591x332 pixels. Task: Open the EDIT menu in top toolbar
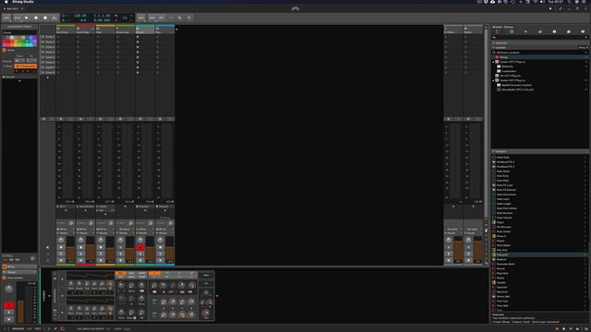[151, 18]
